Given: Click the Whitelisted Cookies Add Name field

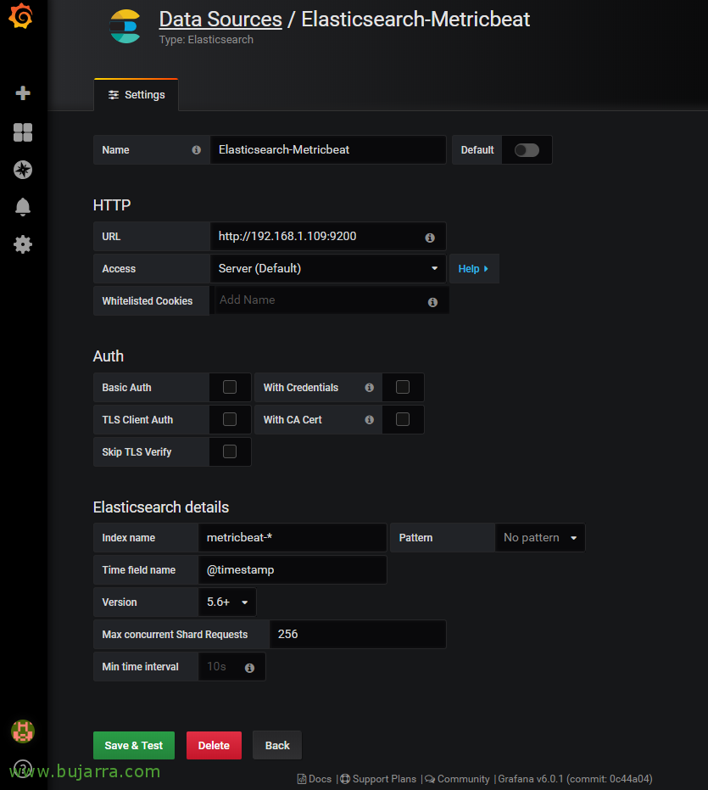Looking at the screenshot, I should [x=332, y=300].
